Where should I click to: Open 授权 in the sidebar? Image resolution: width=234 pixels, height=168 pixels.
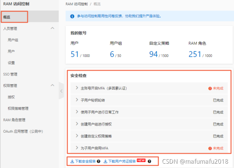[x=11, y=97]
